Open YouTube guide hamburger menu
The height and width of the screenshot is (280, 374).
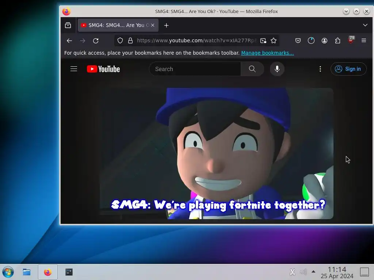point(74,69)
